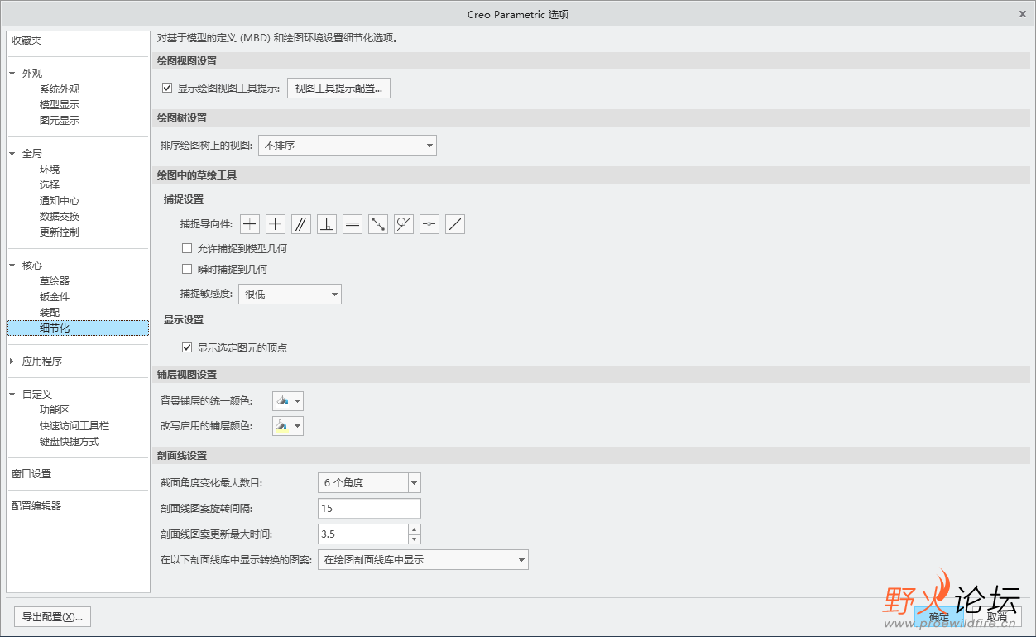Screen dimensions: 1036x637
Task: Open 在绘图剖面线库中显示 dropdown
Action: 423,560
